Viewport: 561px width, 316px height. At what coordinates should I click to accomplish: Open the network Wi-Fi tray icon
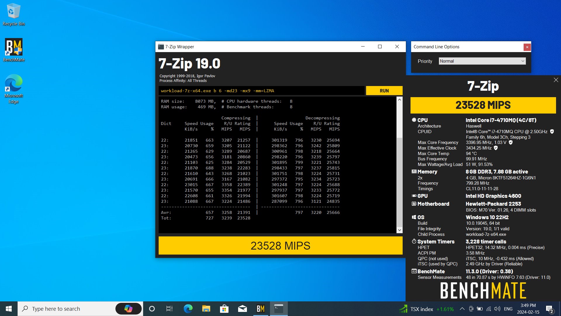pyautogui.click(x=489, y=309)
